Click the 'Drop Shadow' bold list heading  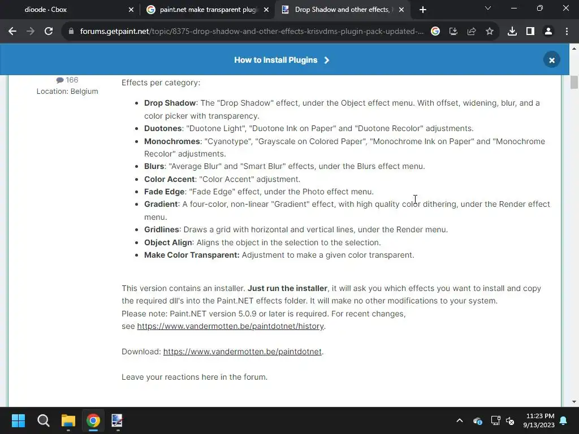pyautogui.click(x=170, y=103)
